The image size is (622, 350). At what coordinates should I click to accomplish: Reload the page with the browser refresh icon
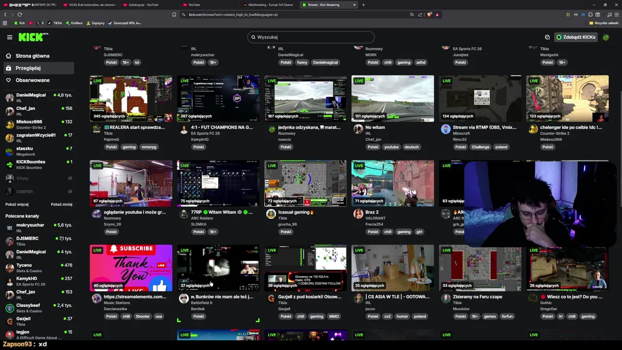tap(19, 15)
